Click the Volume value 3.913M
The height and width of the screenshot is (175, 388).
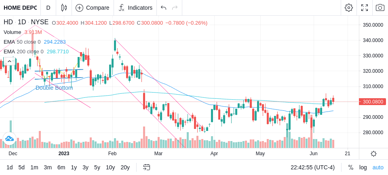tap(33, 32)
